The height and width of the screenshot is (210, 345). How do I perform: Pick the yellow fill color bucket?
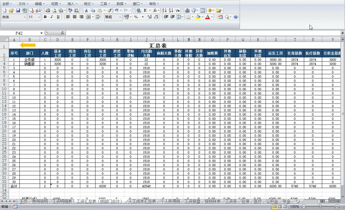(x=198, y=17)
